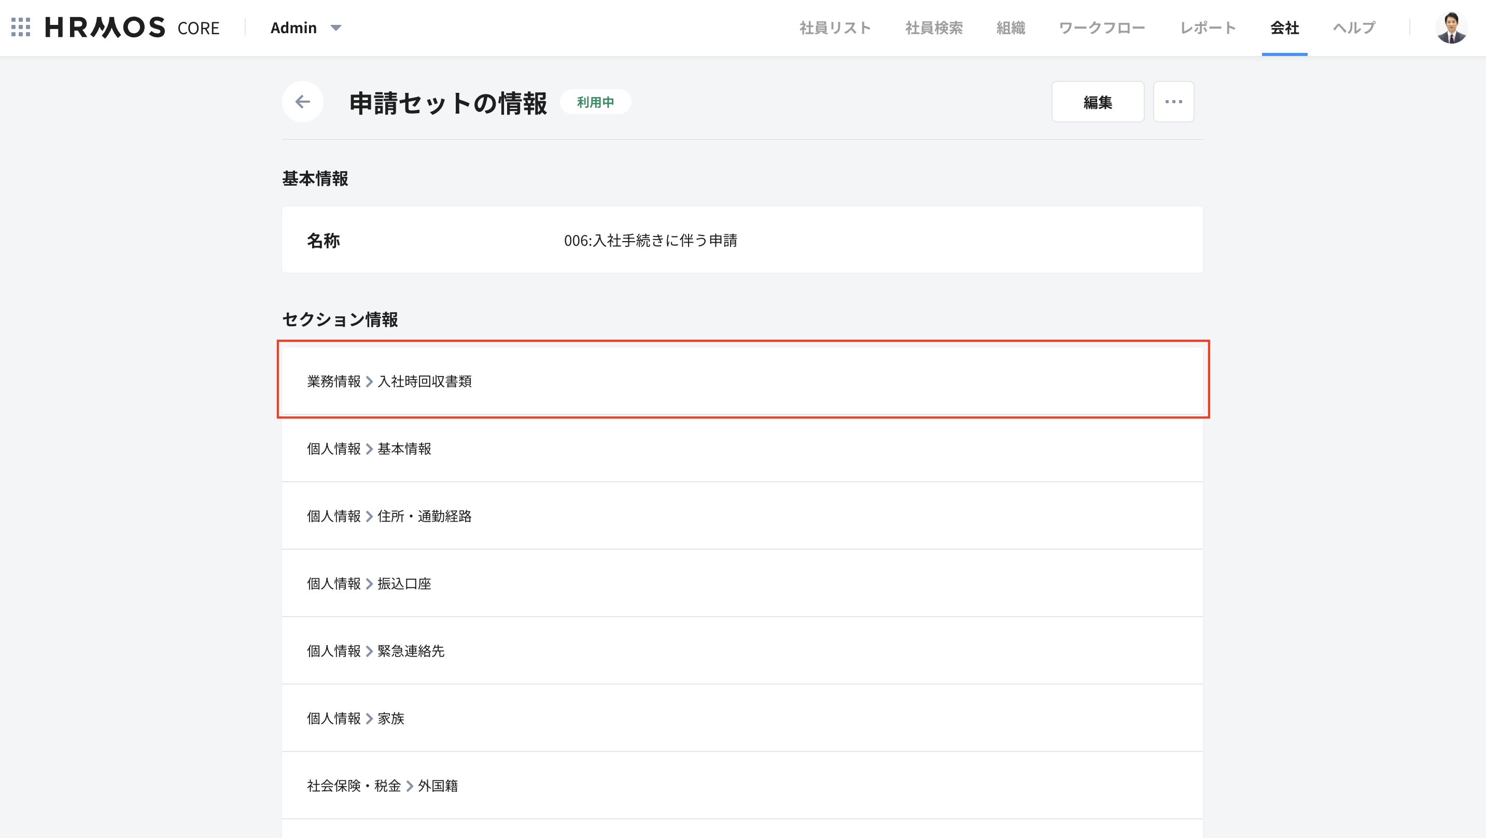Click the 編集 edit button
The image size is (1486, 838).
(1097, 102)
